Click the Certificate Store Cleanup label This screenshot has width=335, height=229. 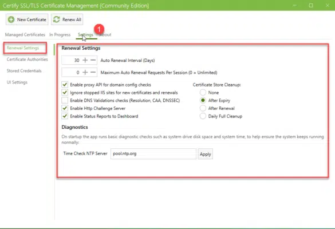point(216,85)
